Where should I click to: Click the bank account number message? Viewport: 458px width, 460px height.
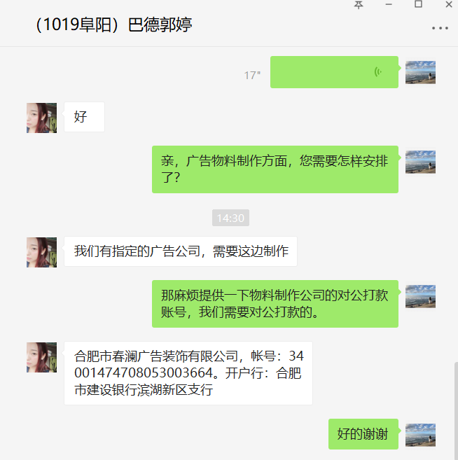(x=188, y=373)
